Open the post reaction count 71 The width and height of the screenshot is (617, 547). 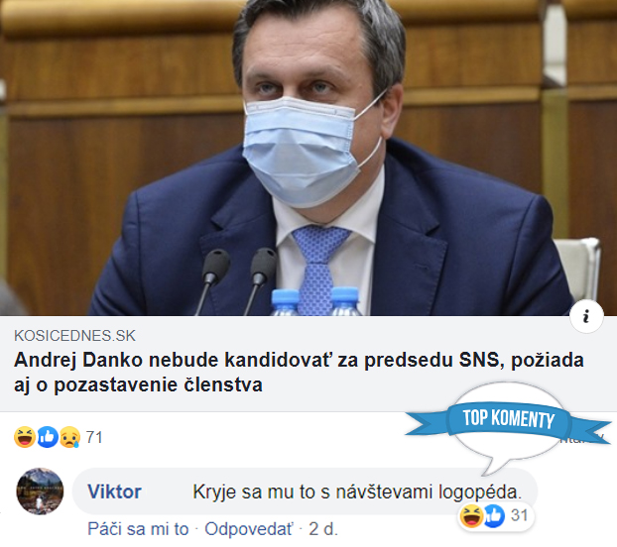pyautogui.click(x=94, y=437)
